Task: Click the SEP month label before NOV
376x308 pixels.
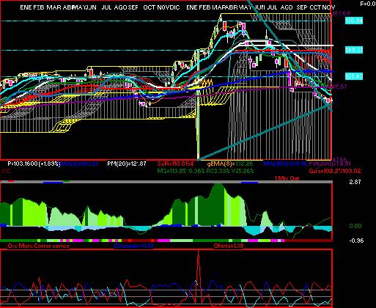Action: [x=302, y=7]
